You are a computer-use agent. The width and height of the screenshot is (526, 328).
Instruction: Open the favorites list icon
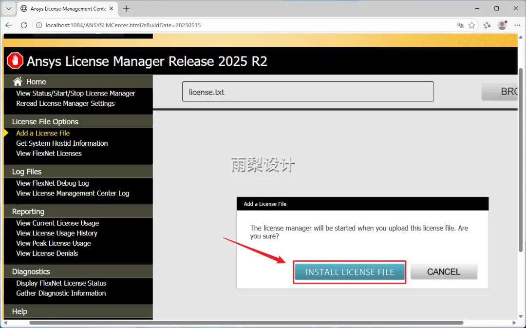(487, 25)
